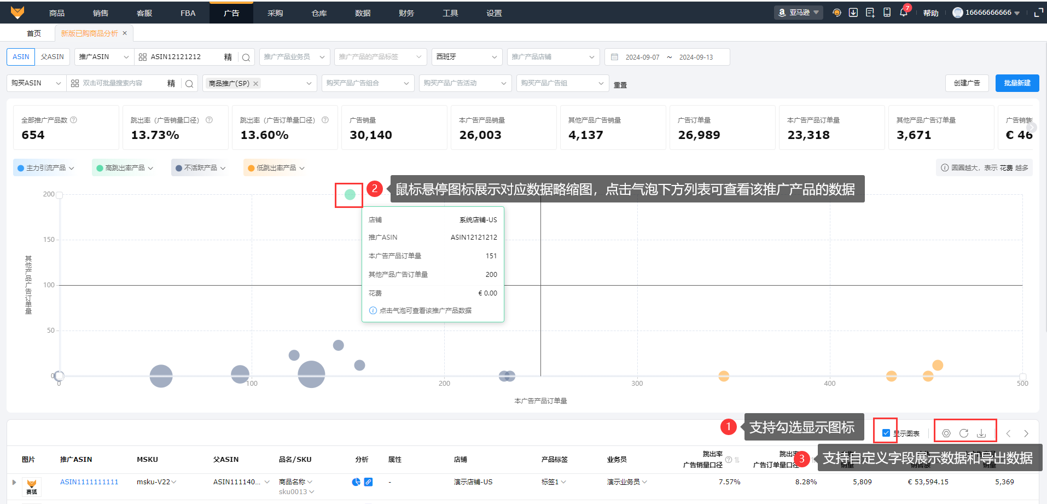Toggle the 高跳出率产品 legend filter
Image resolution: width=1047 pixels, height=504 pixels.
125,168
